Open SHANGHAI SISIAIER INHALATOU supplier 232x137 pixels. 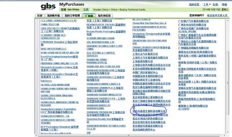coord(104,95)
